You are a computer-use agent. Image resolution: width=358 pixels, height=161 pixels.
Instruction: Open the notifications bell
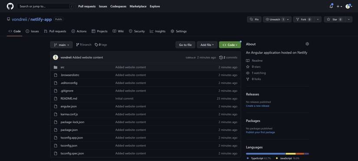pos(331,6)
